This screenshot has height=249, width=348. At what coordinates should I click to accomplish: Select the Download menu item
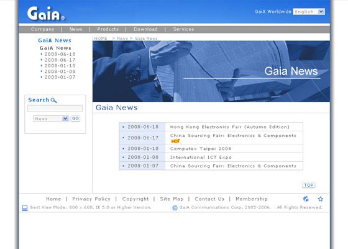145,29
